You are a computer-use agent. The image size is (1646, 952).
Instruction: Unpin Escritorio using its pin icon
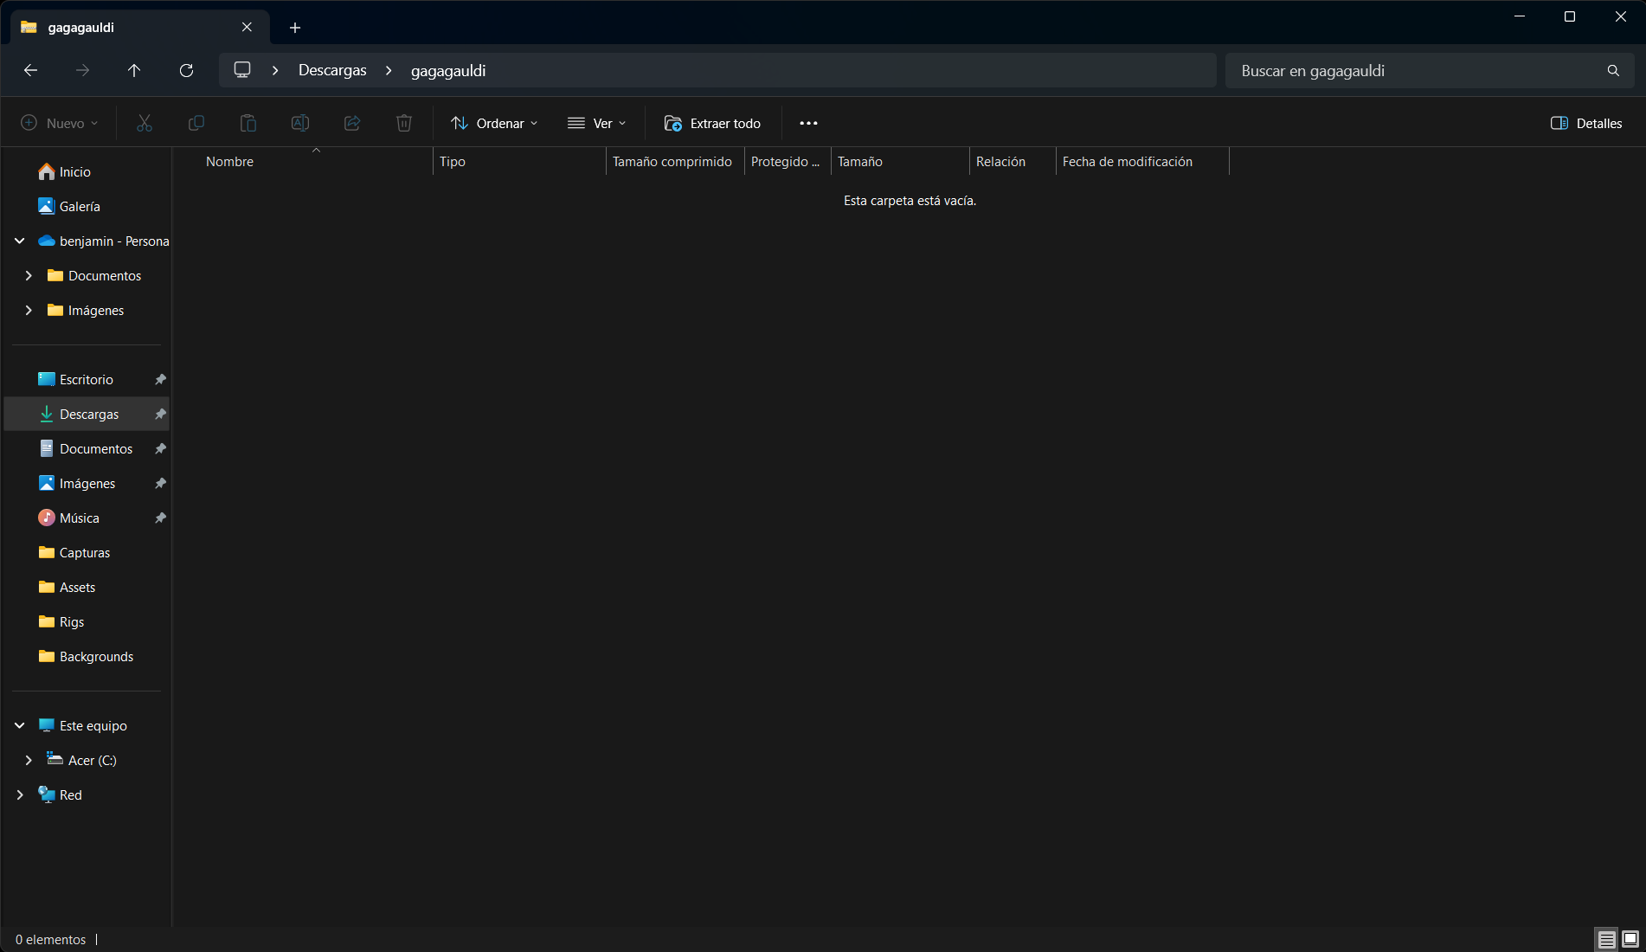[x=160, y=379]
